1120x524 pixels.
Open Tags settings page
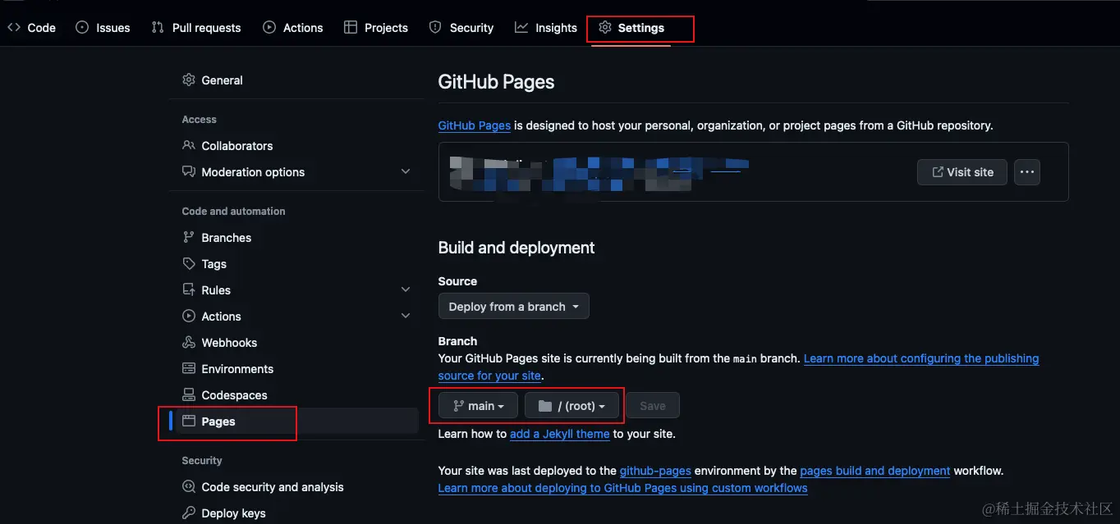tap(296, 264)
